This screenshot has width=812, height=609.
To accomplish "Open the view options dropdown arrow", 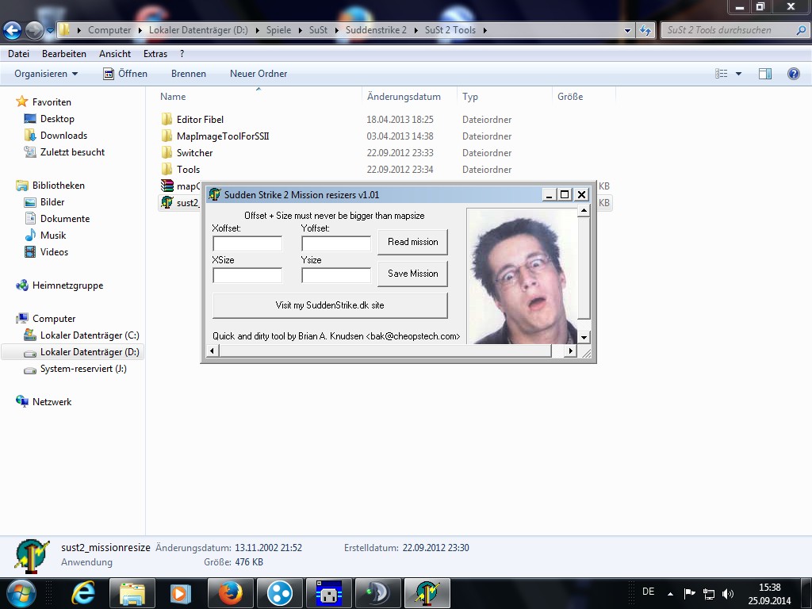I will [738, 74].
